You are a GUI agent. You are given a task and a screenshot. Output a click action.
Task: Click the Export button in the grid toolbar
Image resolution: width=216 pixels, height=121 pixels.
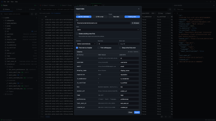click(x=168, y=13)
